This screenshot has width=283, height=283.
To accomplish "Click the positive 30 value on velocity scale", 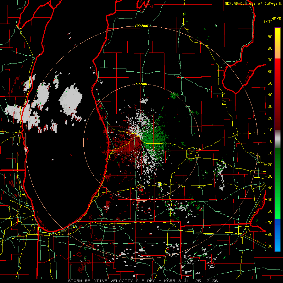I will (x=270, y=107).
